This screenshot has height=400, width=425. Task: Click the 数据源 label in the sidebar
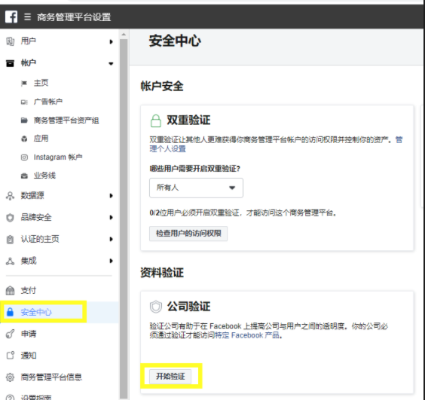tap(32, 196)
